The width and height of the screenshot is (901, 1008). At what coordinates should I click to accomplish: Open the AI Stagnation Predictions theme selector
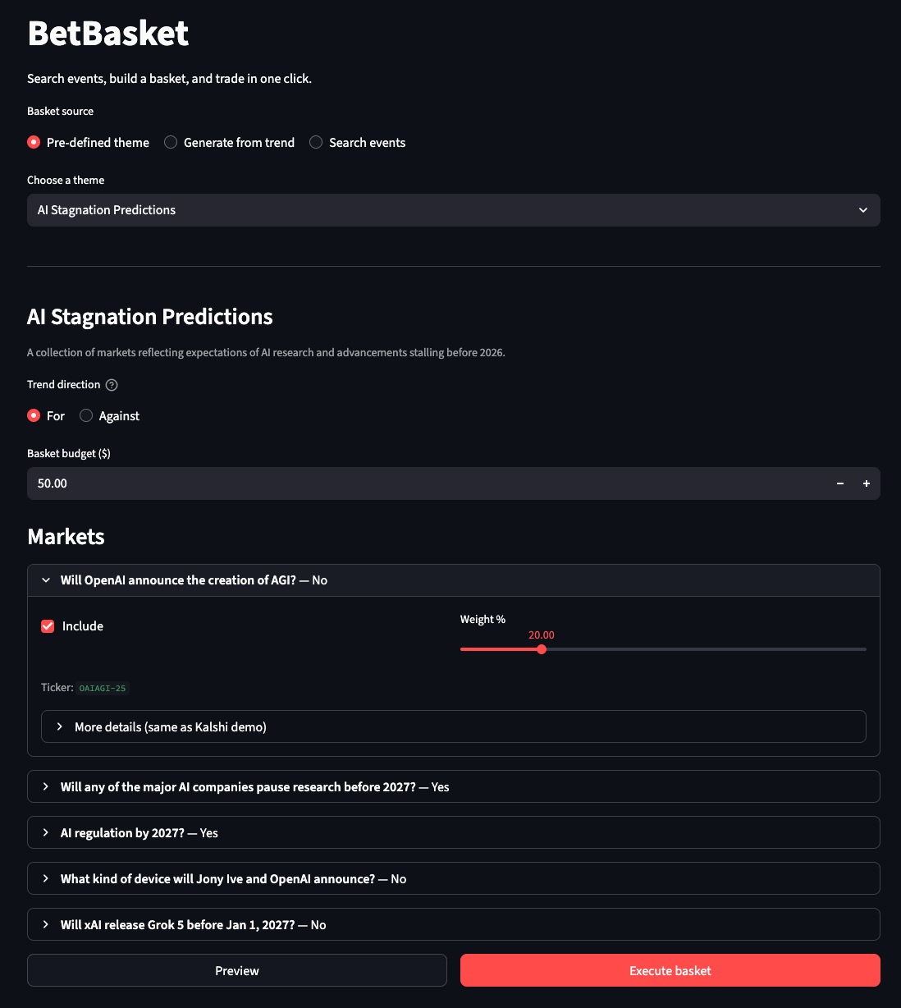454,210
